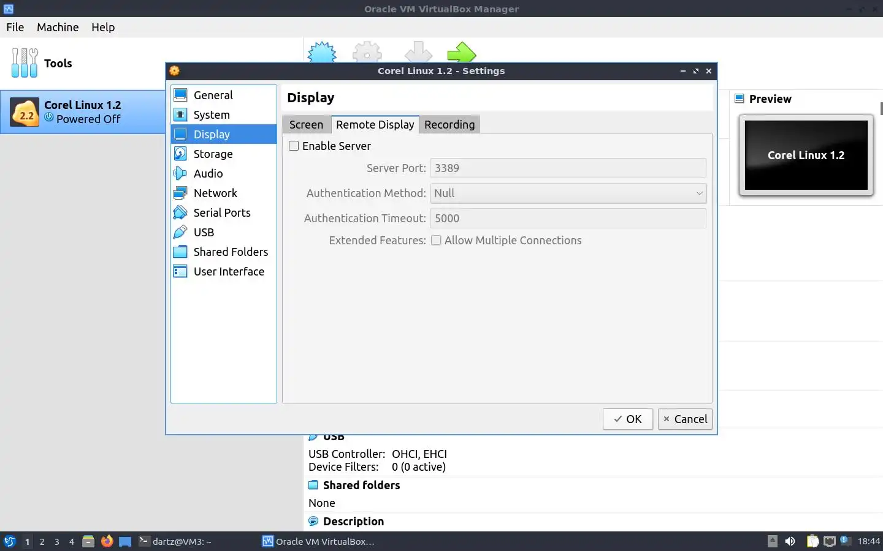The width and height of the screenshot is (883, 551).
Task: Click the USB Controller OHCI, EHCI text
Action: pyautogui.click(x=378, y=454)
